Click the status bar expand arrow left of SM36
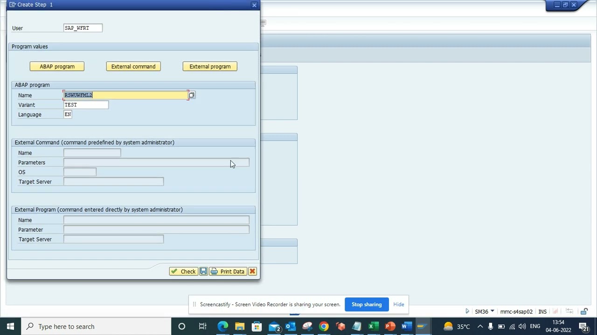Screen dimensions: 597x335 click(x=467, y=311)
